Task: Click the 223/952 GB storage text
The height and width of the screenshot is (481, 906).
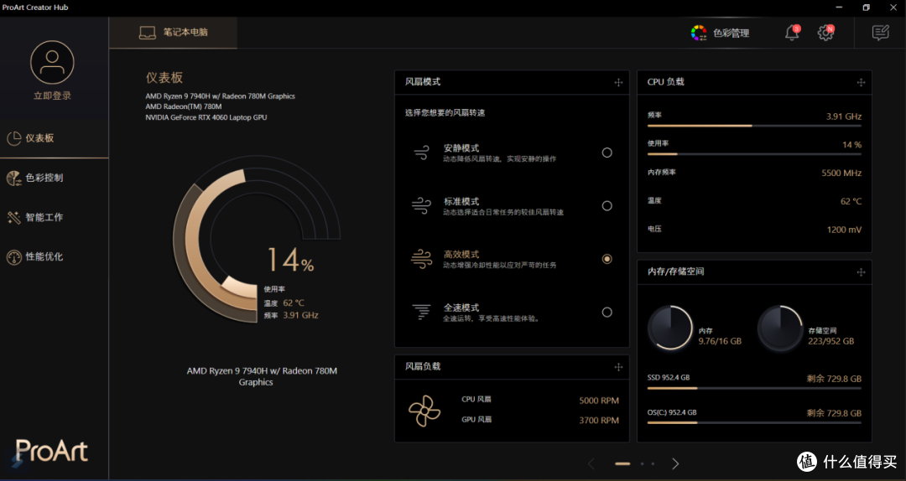Action: pos(830,341)
